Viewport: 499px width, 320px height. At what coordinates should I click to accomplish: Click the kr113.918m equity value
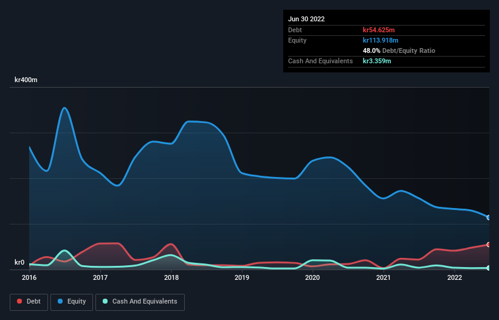pyautogui.click(x=380, y=40)
